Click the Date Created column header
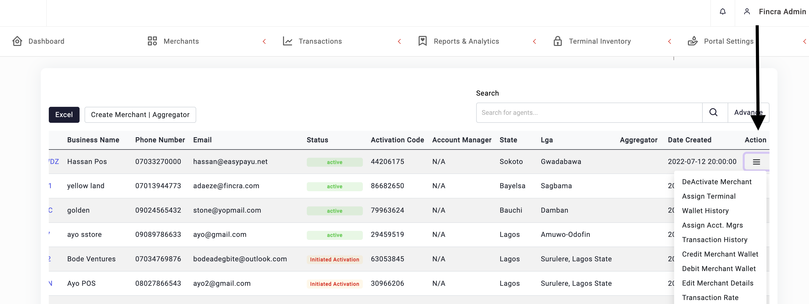 (x=689, y=140)
